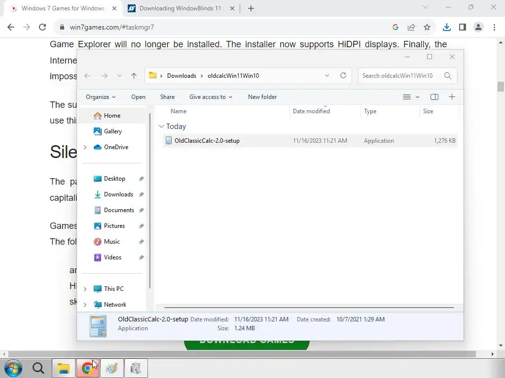Open Downloads from quick access
This screenshot has width=505, height=378.
(x=118, y=194)
